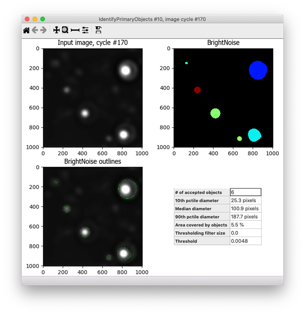Click the title 'Input image, cycle #170'
305x314 pixels.
click(x=93, y=43)
